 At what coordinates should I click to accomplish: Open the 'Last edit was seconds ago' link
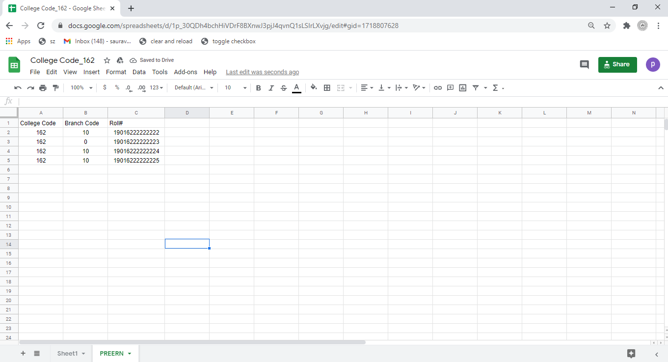262,72
